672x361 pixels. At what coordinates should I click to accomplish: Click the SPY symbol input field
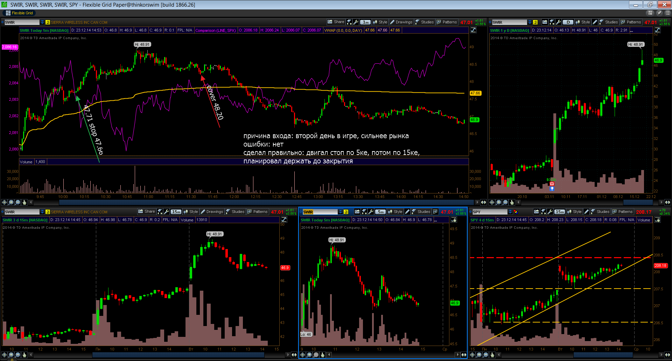490,212
